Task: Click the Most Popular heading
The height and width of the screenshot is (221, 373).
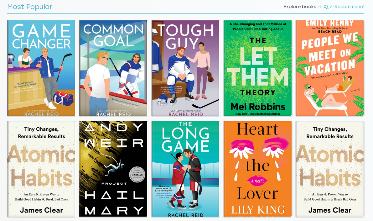Action: 30,7
